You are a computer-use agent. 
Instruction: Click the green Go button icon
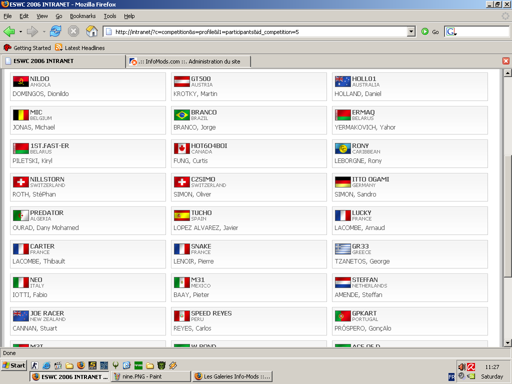tap(425, 31)
